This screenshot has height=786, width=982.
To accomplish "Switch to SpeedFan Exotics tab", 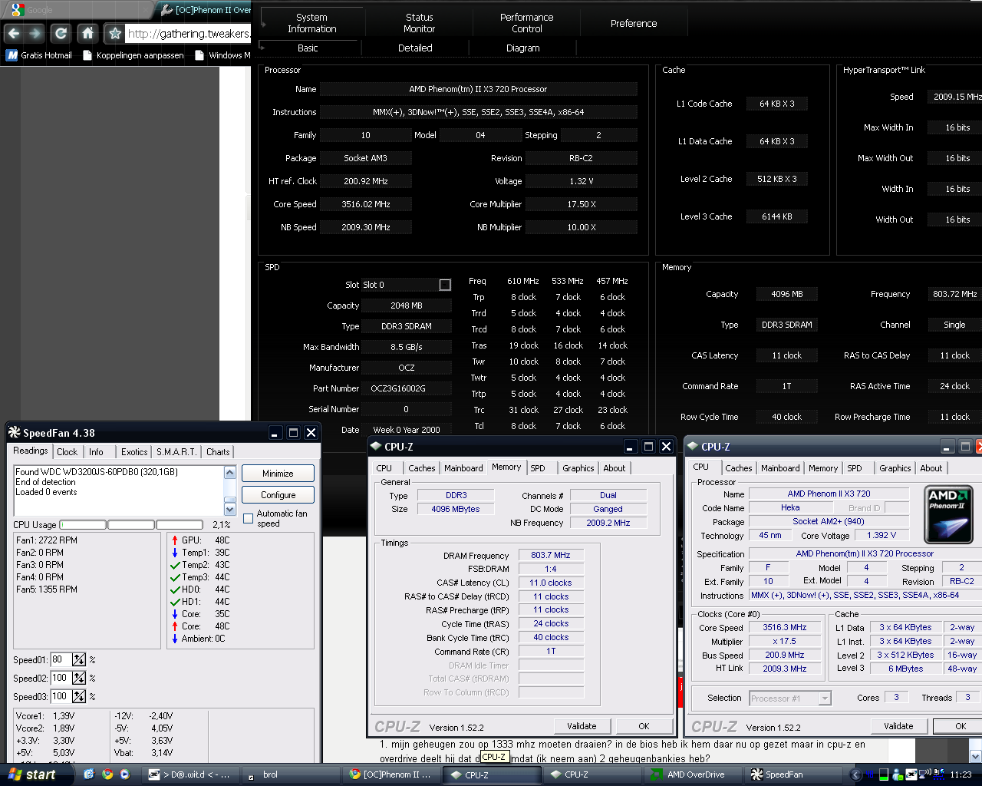I will [134, 452].
